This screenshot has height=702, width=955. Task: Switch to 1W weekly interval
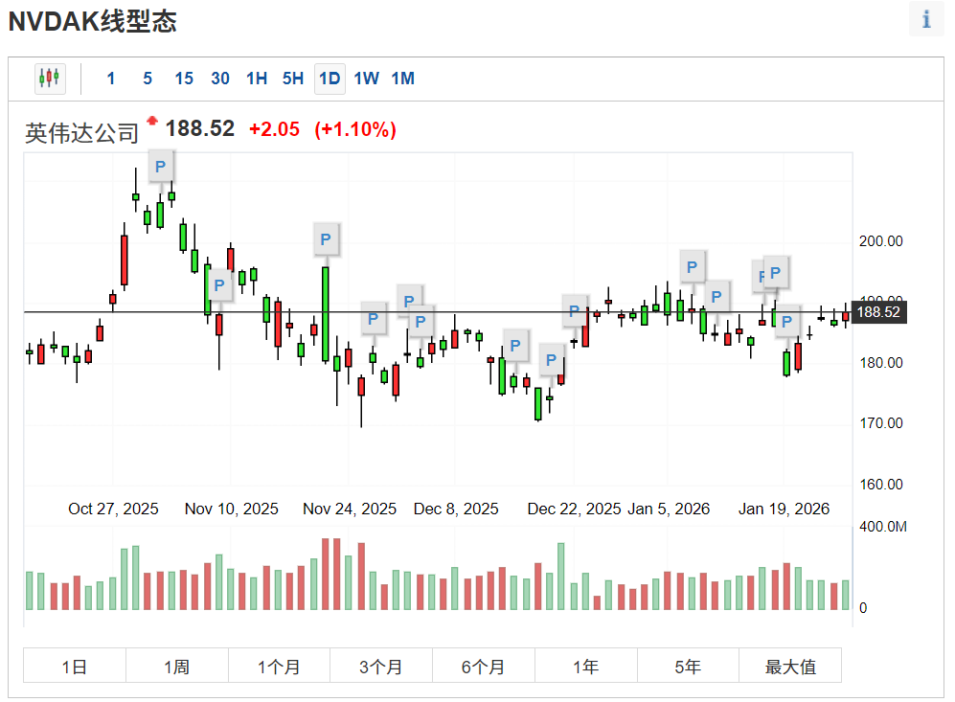[366, 79]
